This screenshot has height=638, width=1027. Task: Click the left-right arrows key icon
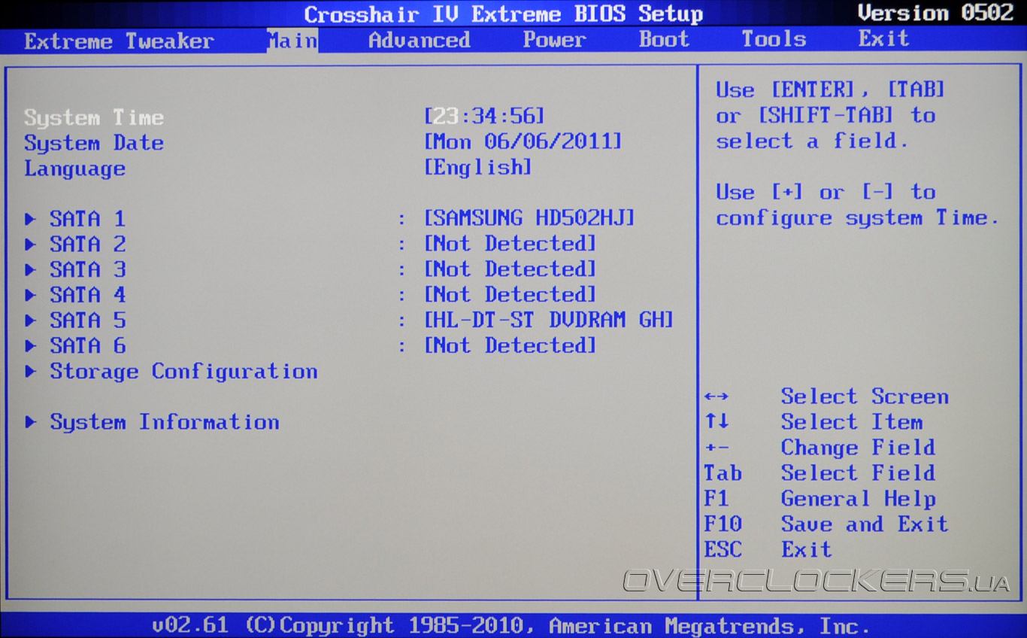[716, 397]
